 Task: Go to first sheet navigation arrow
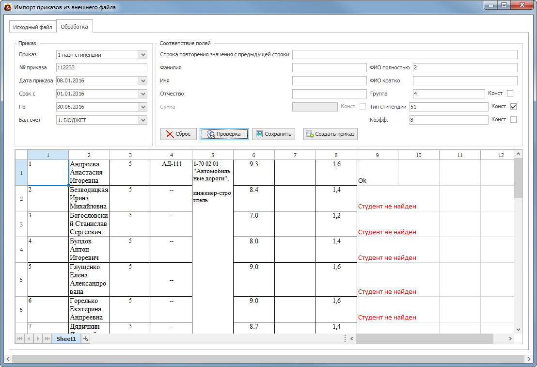[x=19, y=338]
